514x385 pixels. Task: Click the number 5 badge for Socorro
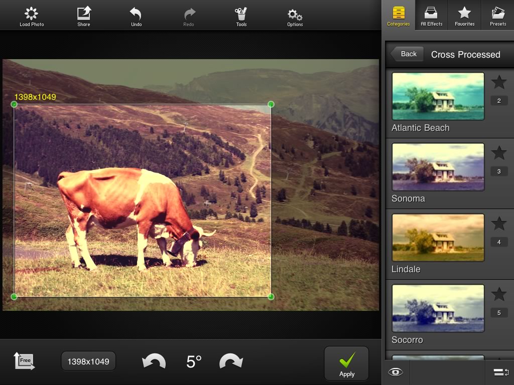499,313
